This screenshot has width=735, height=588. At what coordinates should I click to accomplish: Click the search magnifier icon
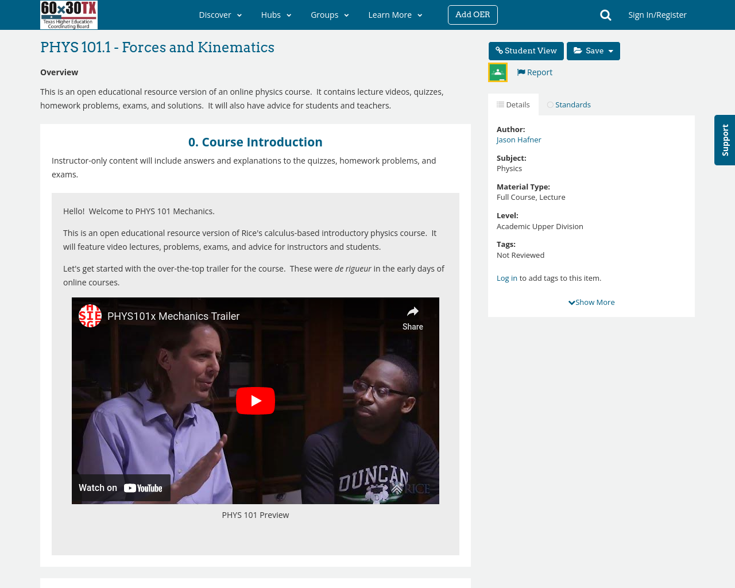coord(605,15)
